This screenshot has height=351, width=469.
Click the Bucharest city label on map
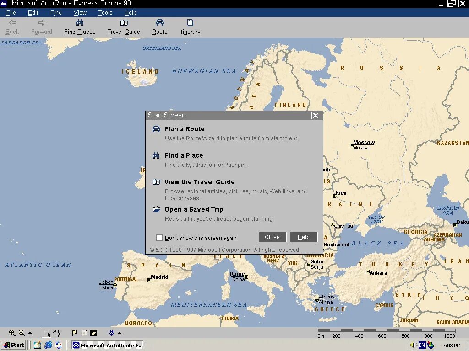pos(337,245)
